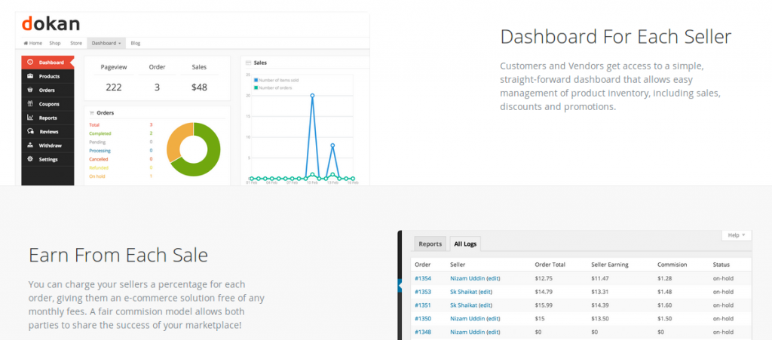Image resolution: width=772 pixels, height=340 pixels.
Task: Select the Reviews comments icon
Action: tap(30, 131)
